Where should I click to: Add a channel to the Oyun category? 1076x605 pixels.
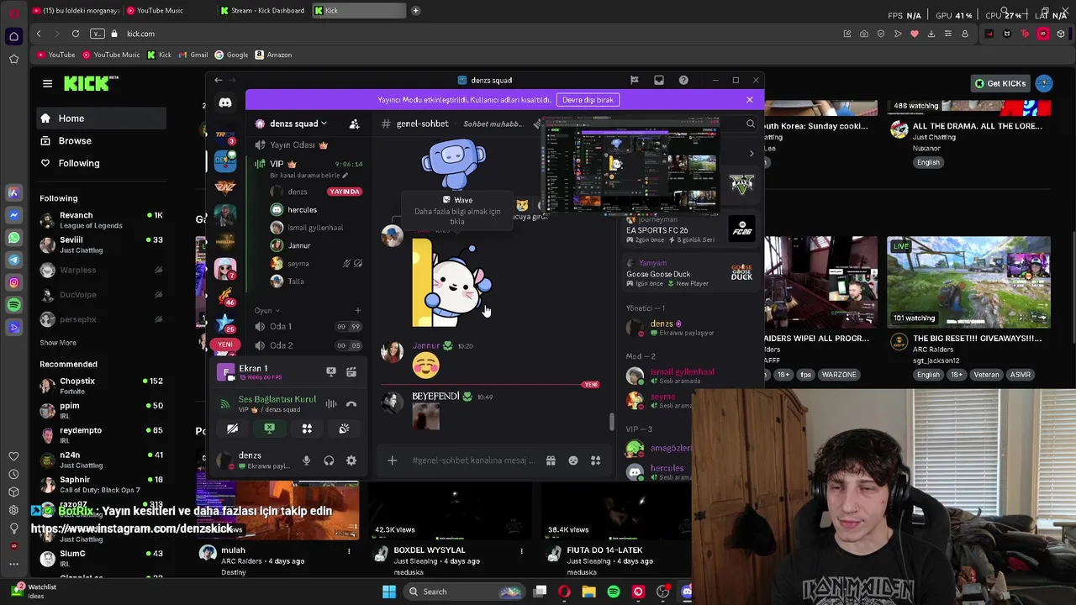point(357,310)
